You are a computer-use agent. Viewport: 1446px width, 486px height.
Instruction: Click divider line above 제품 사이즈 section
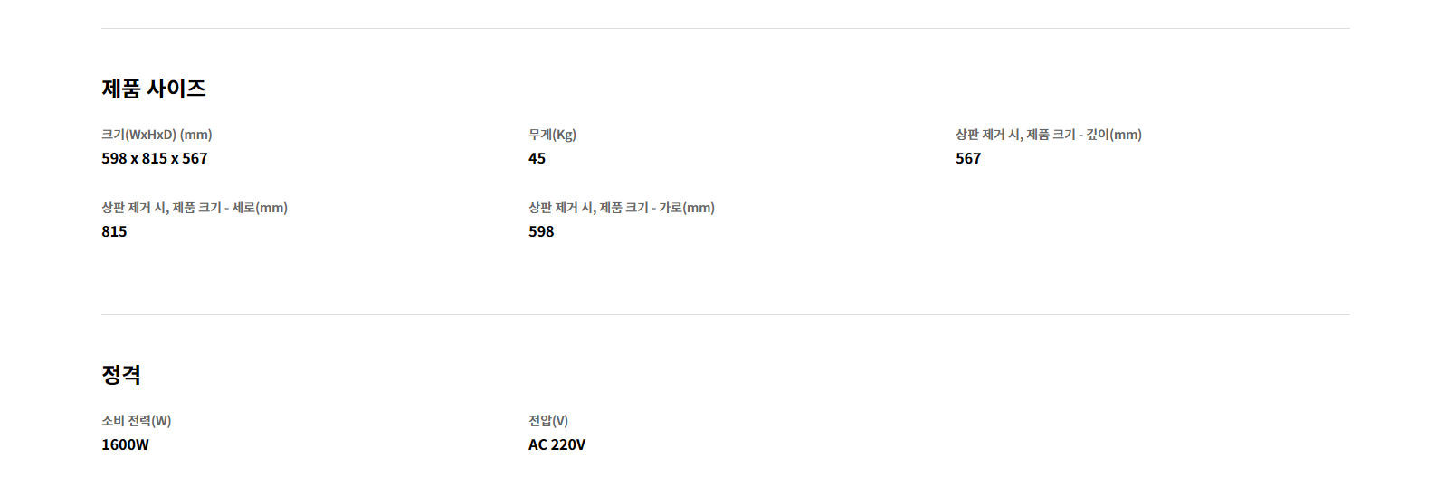tap(726, 28)
